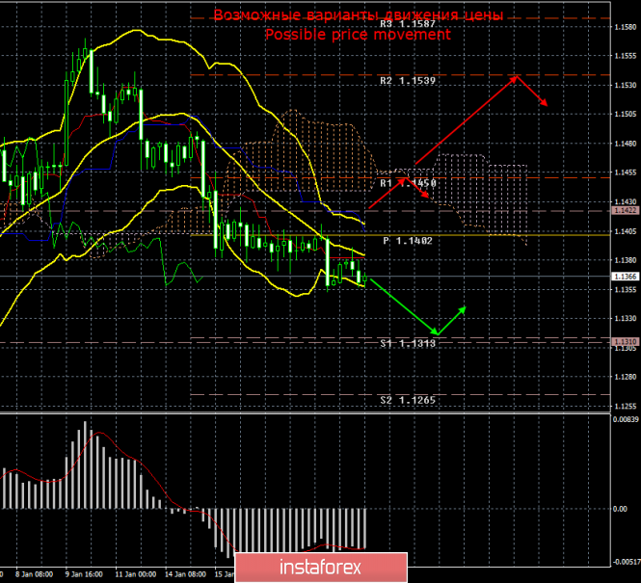This screenshot has height=583, width=641.
Task: Click the P 1.1402 pivot label
Action: 408,241
